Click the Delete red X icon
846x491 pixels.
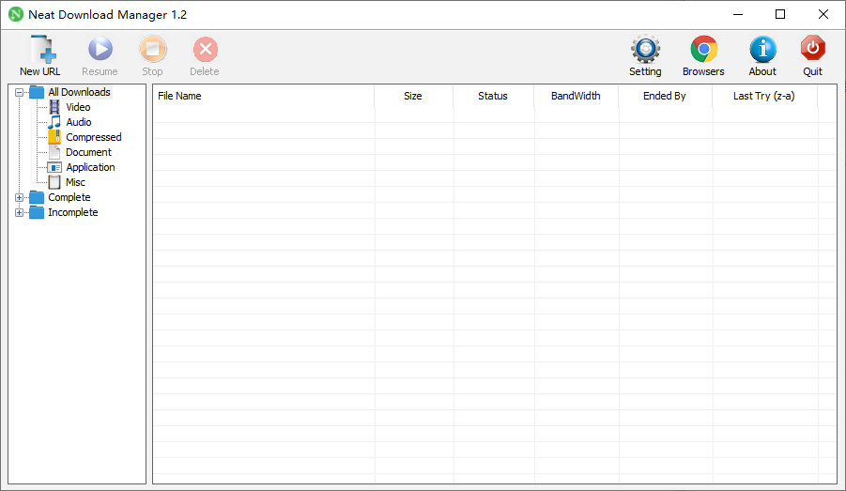point(205,50)
